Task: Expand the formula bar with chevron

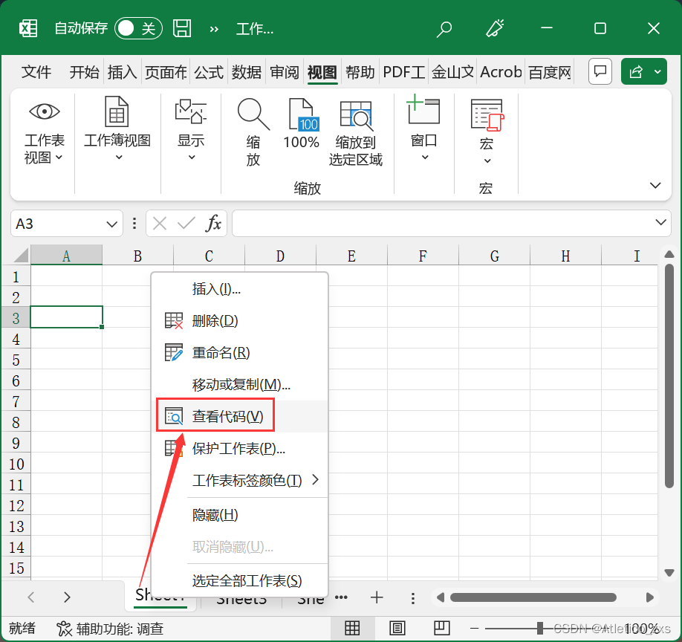Action: coord(660,222)
